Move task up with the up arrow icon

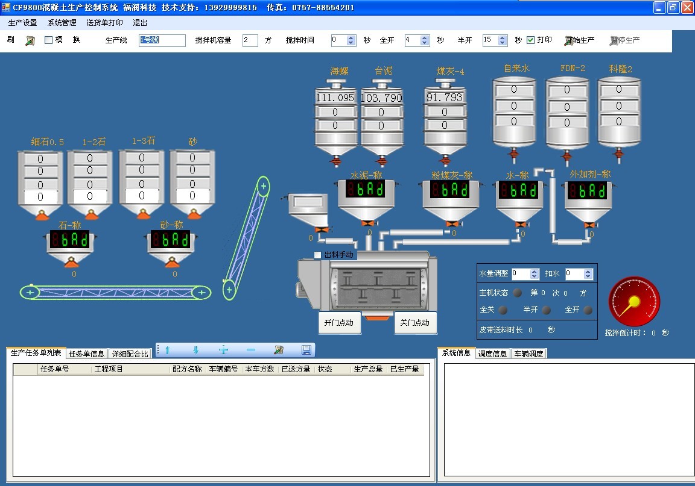[x=168, y=350]
